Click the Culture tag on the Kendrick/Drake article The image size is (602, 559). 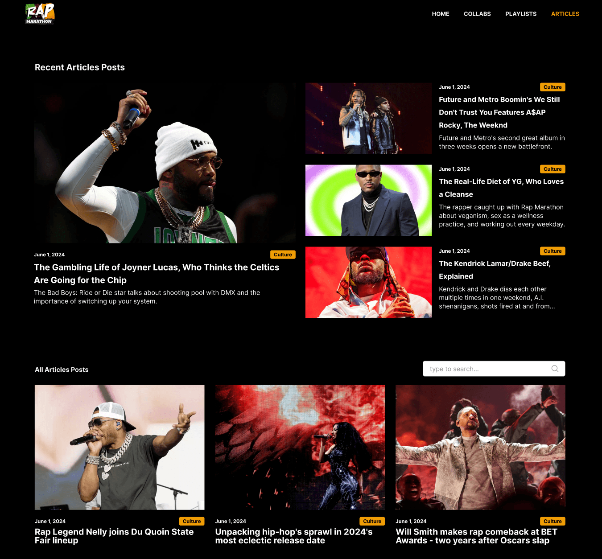tap(553, 251)
